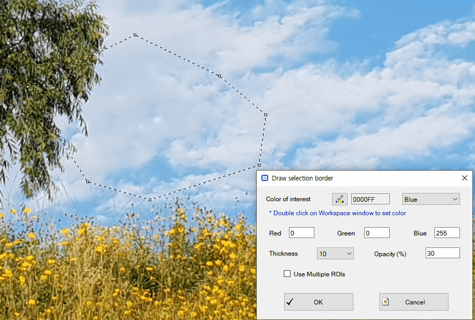
Task: Click the leftmost selection vertex handle
Action: tap(28, 87)
